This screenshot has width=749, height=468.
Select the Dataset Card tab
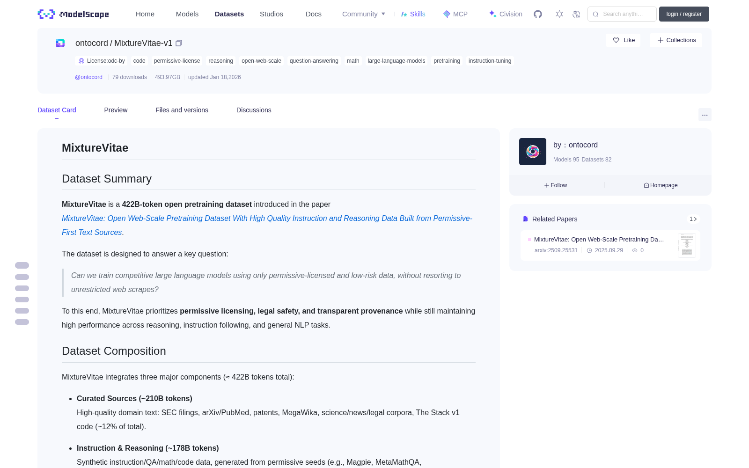click(x=57, y=110)
